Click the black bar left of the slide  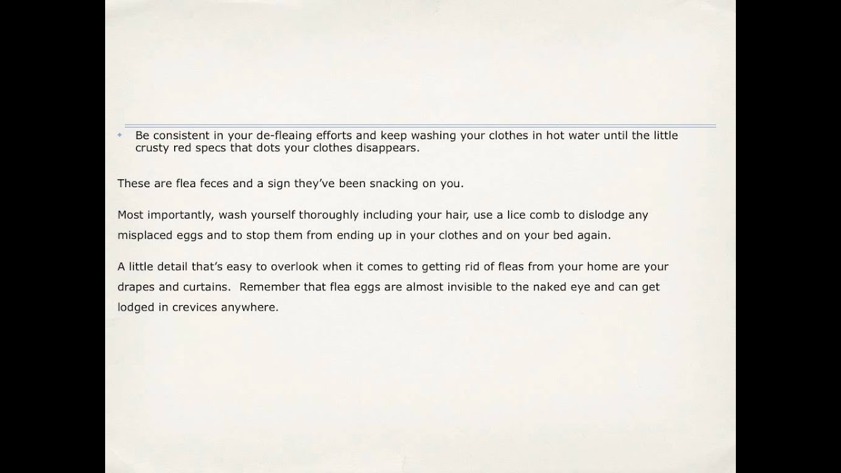[53, 236]
